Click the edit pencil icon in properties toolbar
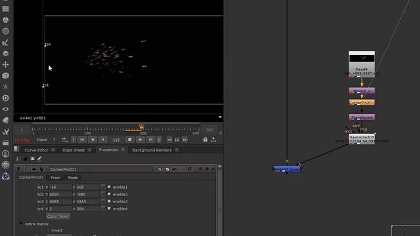Viewport: 420px width, 236px height. 39,159
